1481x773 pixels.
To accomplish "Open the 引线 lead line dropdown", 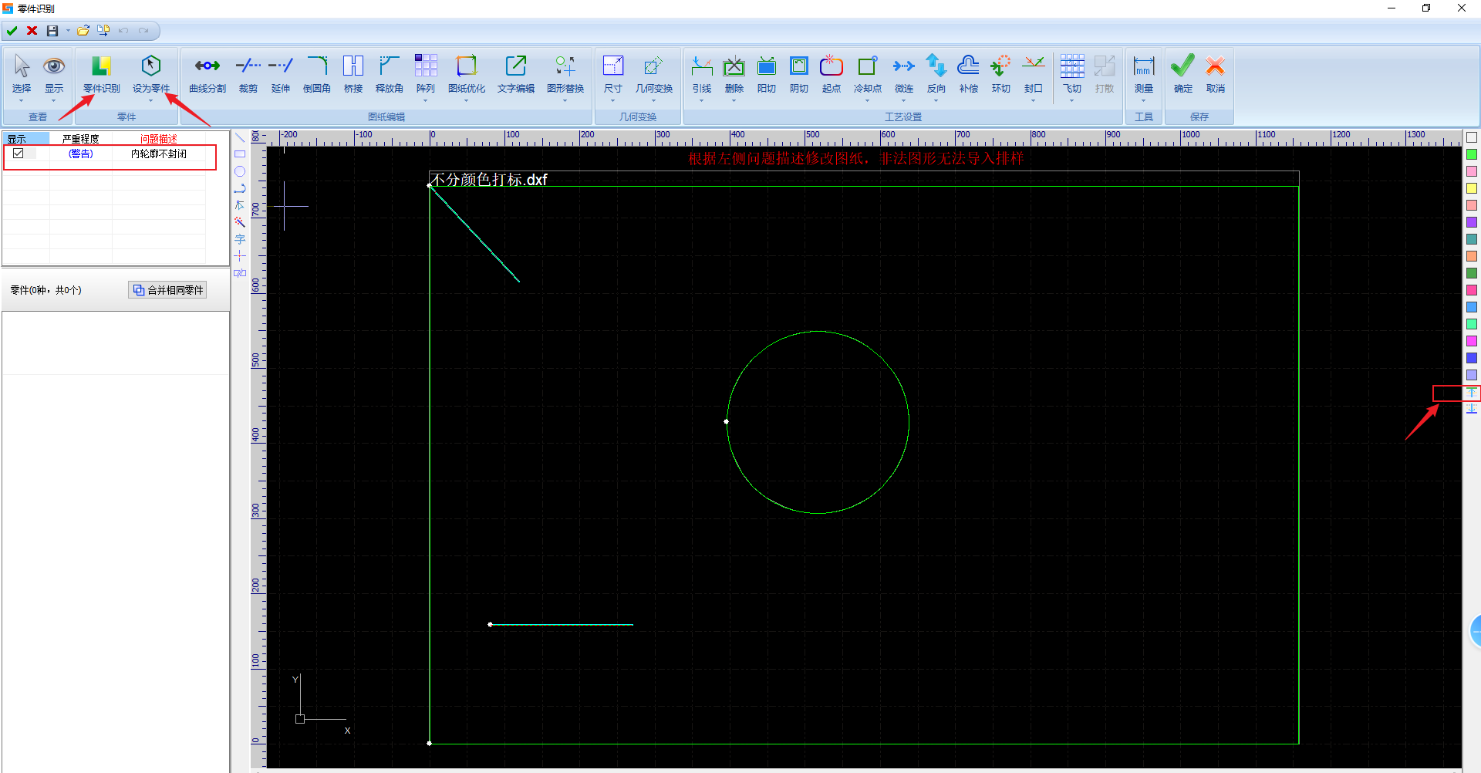I will 702,101.
